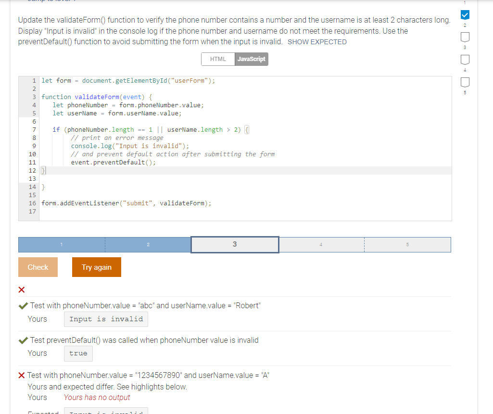Click the Check button
Screen dimensions: 493x414
38,267
